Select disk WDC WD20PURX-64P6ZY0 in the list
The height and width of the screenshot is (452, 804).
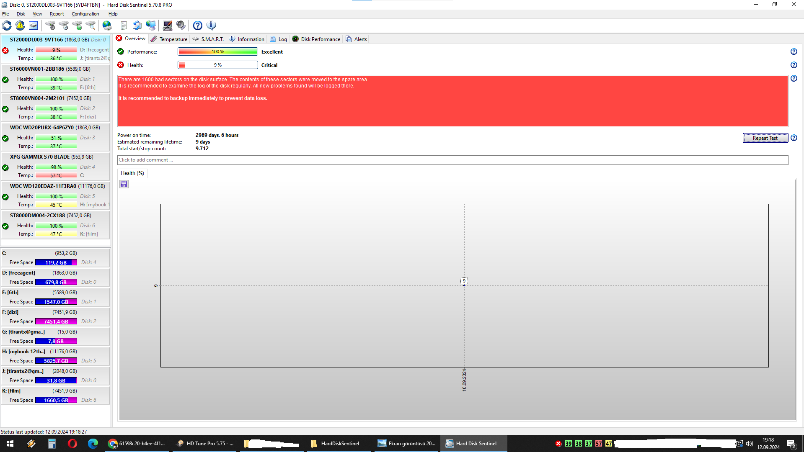[56, 137]
